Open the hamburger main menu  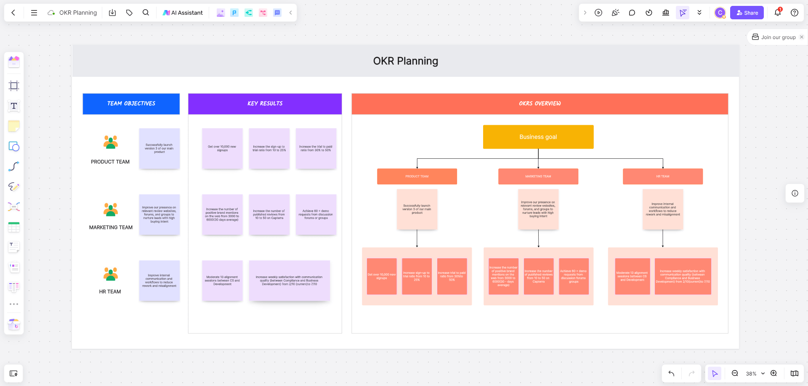(34, 13)
